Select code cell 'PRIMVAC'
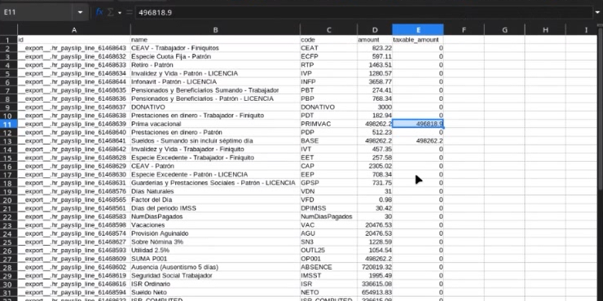Screen dimensions: 603x301 [x=328, y=124]
